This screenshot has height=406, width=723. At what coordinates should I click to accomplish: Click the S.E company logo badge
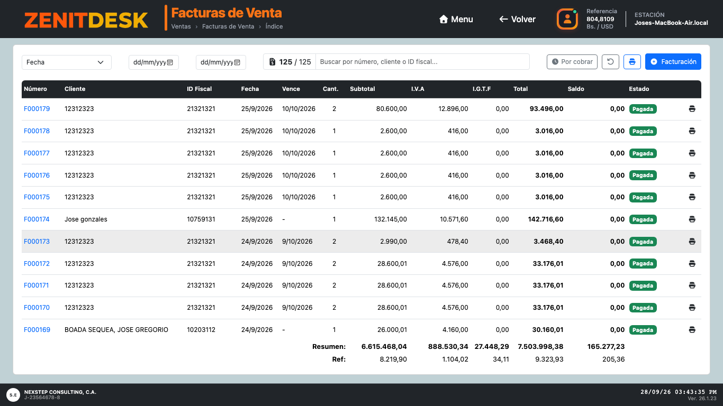(x=13, y=394)
